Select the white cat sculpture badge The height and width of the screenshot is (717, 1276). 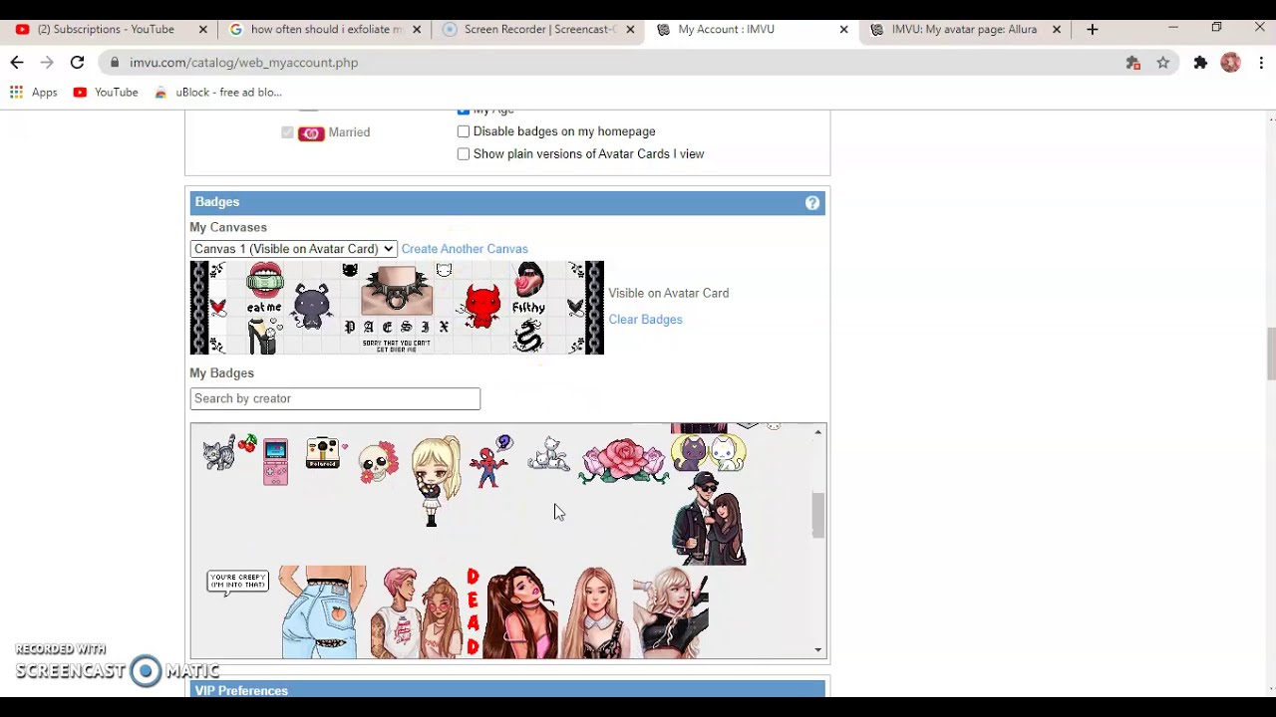(548, 453)
